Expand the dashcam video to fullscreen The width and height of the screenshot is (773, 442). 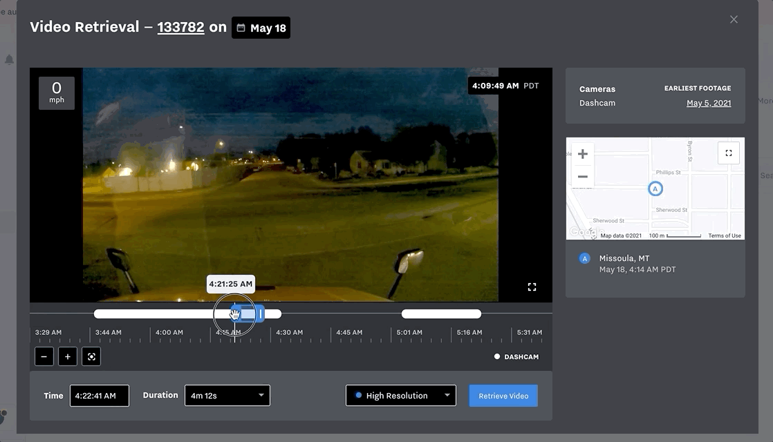532,286
